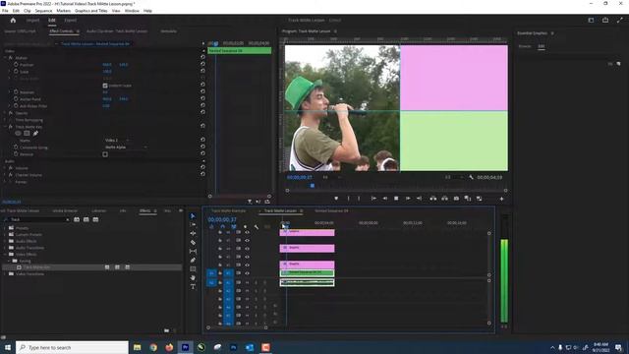Step forward one frame
Viewport: 629px width, 354px height.
point(408,199)
